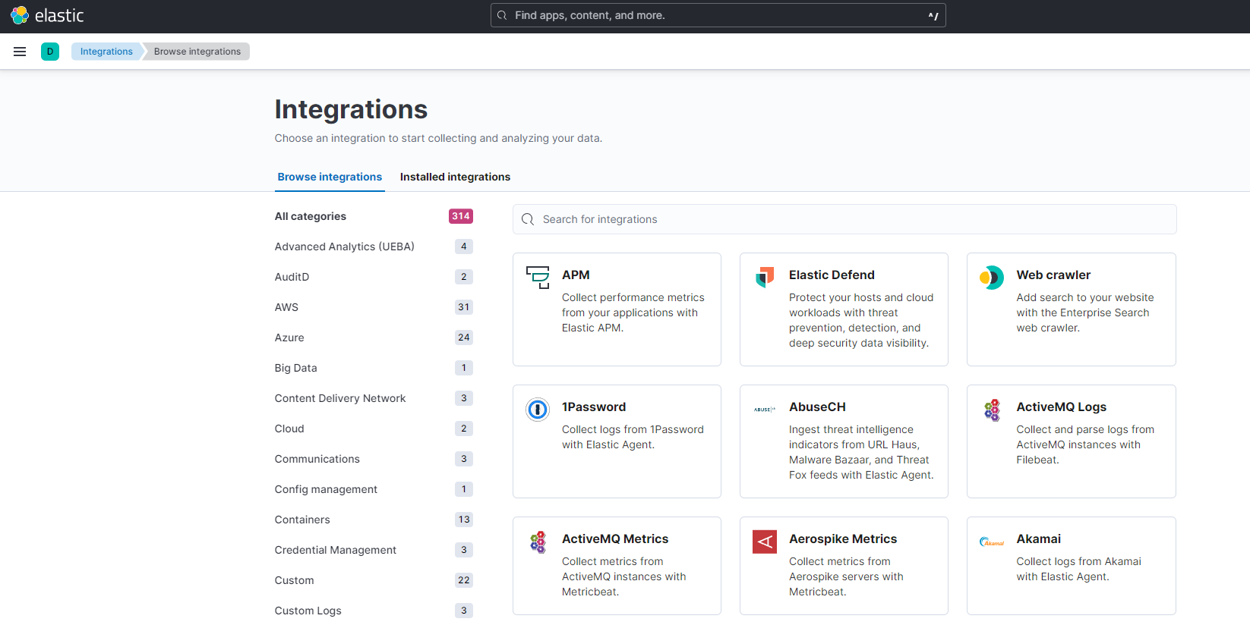Open the Web crawler card title

(x=1053, y=275)
